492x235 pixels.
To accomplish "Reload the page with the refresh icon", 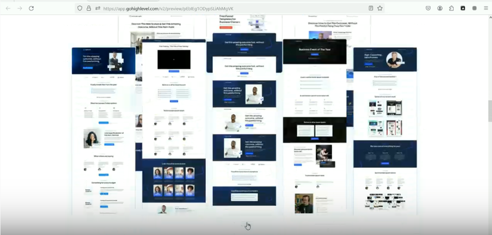I will coord(31,8).
